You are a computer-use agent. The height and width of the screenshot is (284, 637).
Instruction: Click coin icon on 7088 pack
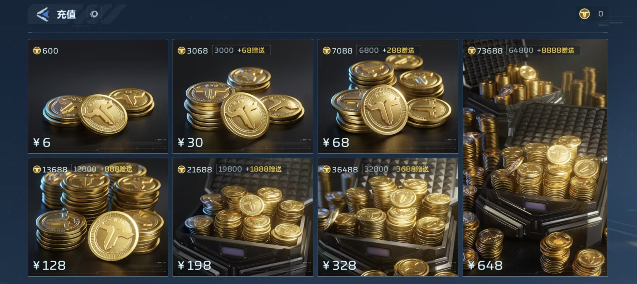(327, 51)
